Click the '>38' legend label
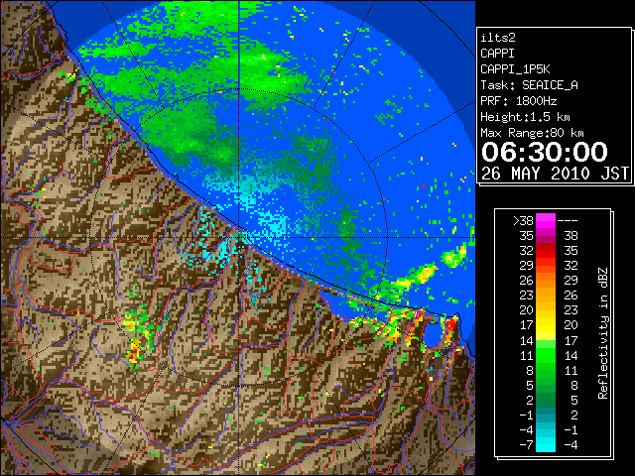Viewport: 635px width, 476px height. pos(523,221)
